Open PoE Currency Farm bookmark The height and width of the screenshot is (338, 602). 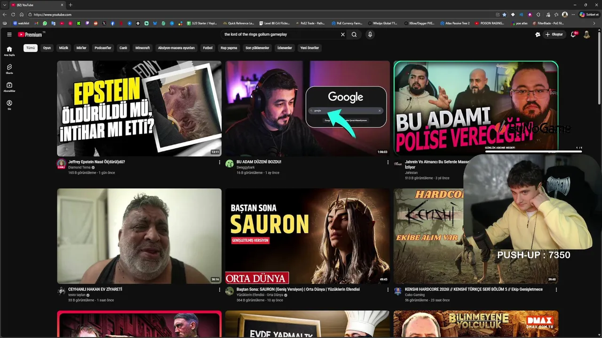[347, 23]
